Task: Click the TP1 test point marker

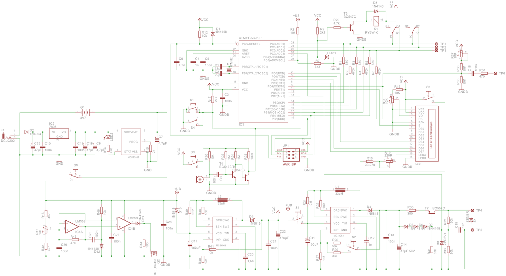Action: pos(436,44)
